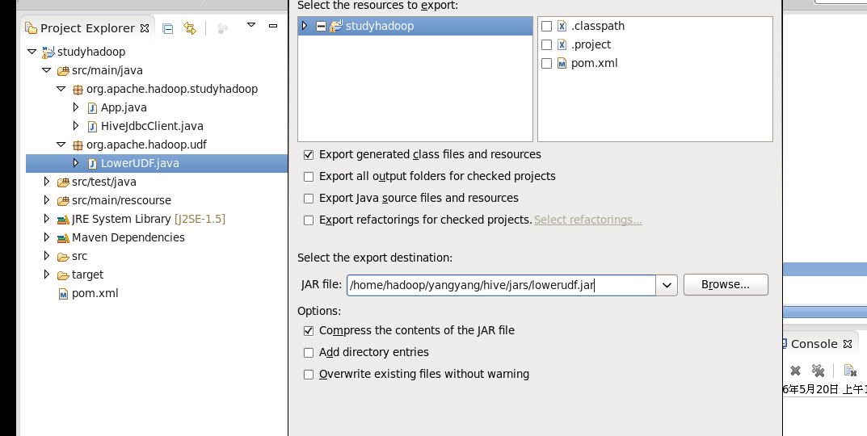Viewport: 867px width, 436px height.
Task: Click org.apache.hadoop.udf package icon
Action: click(78, 145)
